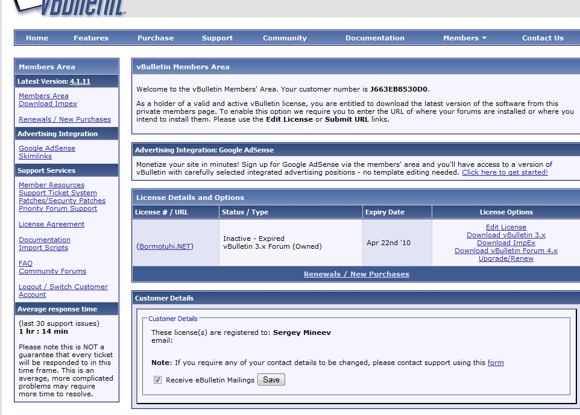Screen dimensions: 580x415
Task: Toggle the Receive eBulletin Mailings checkbox
Action: tap(157, 380)
